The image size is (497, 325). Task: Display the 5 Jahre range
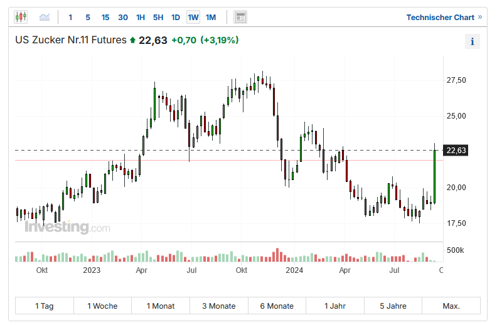tap(393, 306)
